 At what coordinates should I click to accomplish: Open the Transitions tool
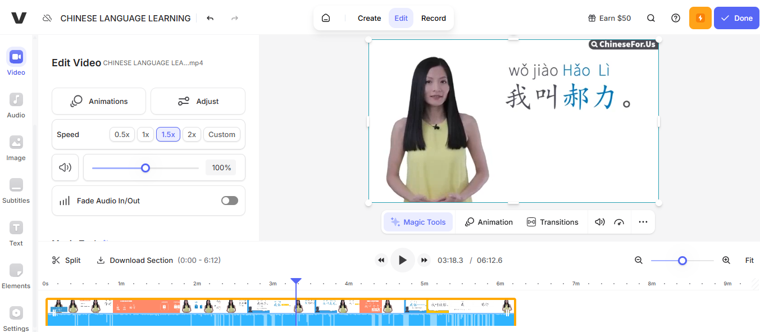point(553,222)
